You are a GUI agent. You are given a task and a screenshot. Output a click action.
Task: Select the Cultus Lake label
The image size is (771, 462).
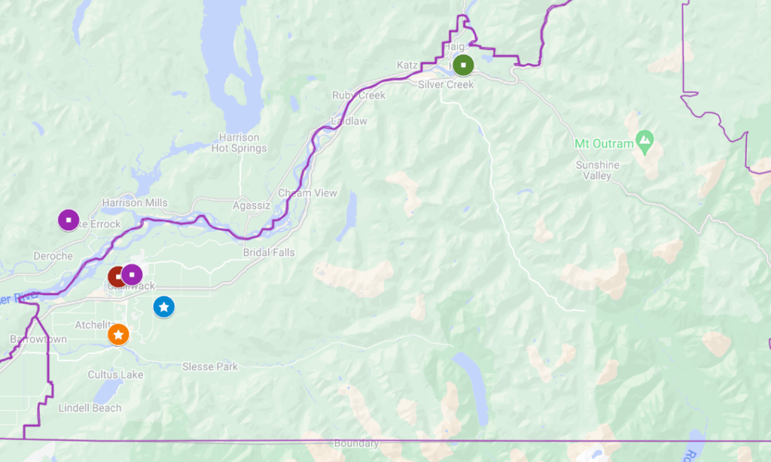[115, 375]
